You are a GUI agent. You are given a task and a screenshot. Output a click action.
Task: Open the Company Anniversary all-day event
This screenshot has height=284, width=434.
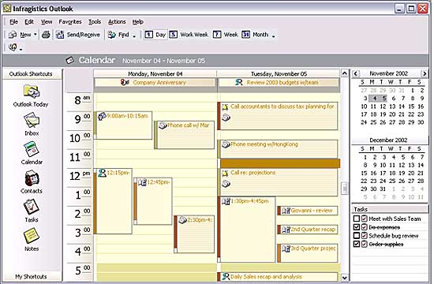[x=155, y=83]
